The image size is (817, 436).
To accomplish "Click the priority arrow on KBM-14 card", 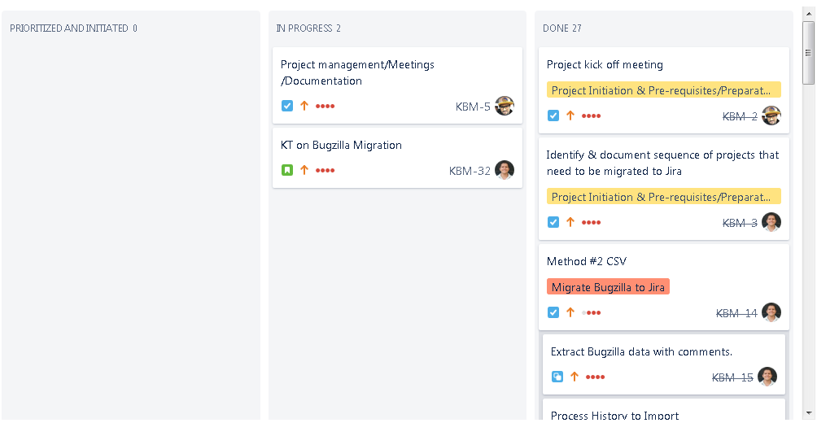I will [570, 312].
